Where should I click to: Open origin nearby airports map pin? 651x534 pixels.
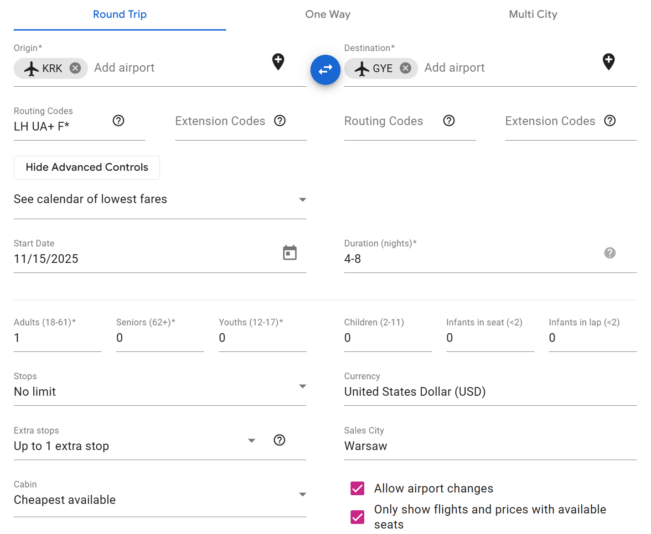pyautogui.click(x=278, y=62)
